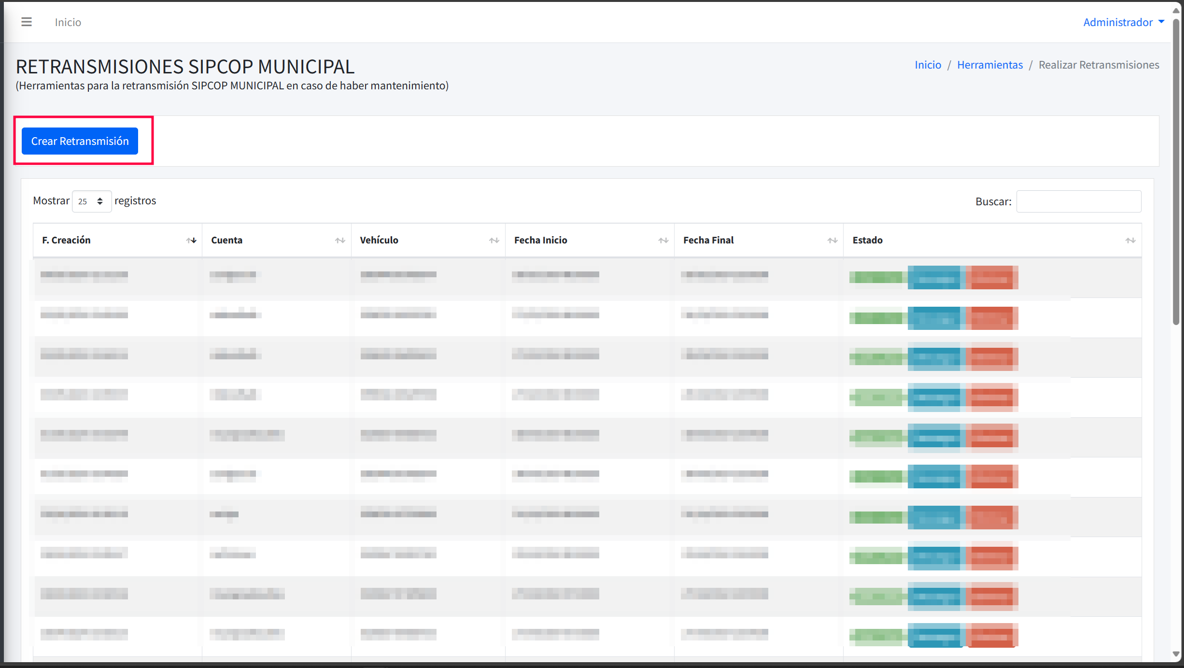Image resolution: width=1184 pixels, height=668 pixels.
Task: Click the Inicio navbar item
Action: [x=68, y=22]
